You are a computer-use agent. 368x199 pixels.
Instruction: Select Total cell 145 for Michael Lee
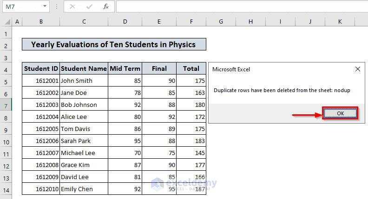pos(191,153)
